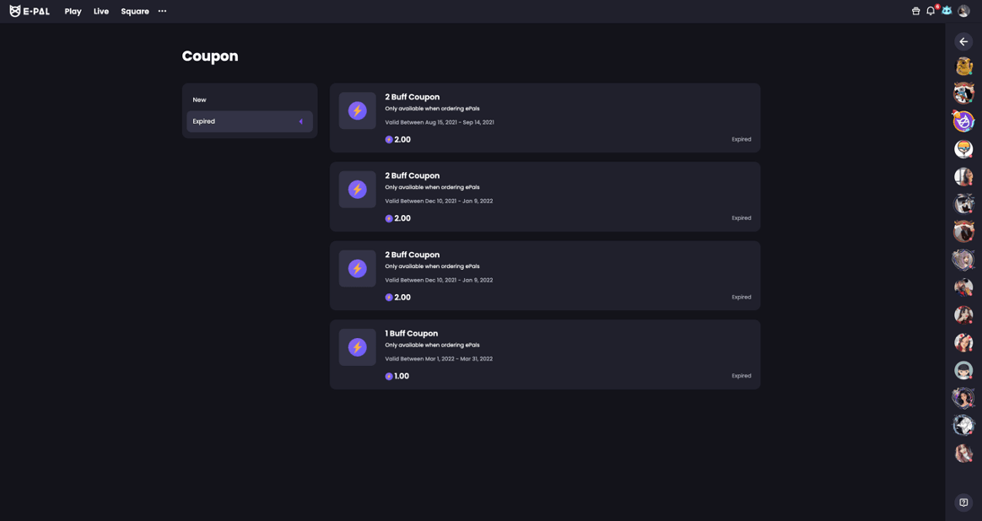The height and width of the screenshot is (521, 982).
Task: Click the first 2 Buff Coupon title
Action: (x=412, y=97)
